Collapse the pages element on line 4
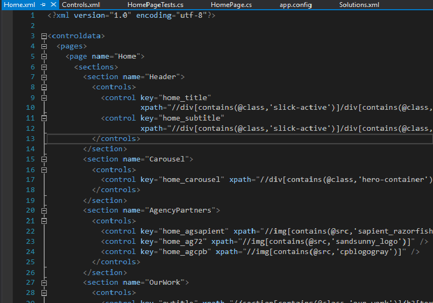The height and width of the screenshot is (303, 433). point(44,46)
